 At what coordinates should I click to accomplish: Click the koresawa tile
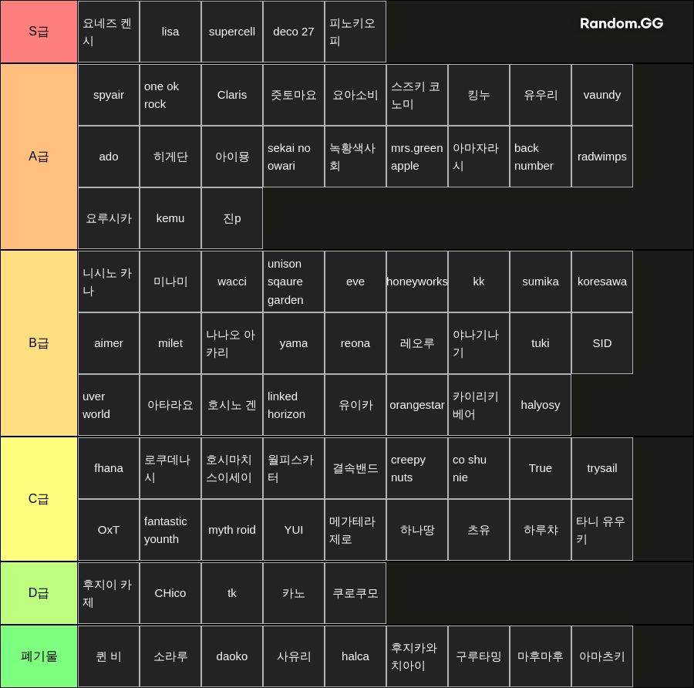pos(602,282)
